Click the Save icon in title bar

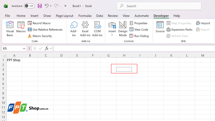pos(40,6)
